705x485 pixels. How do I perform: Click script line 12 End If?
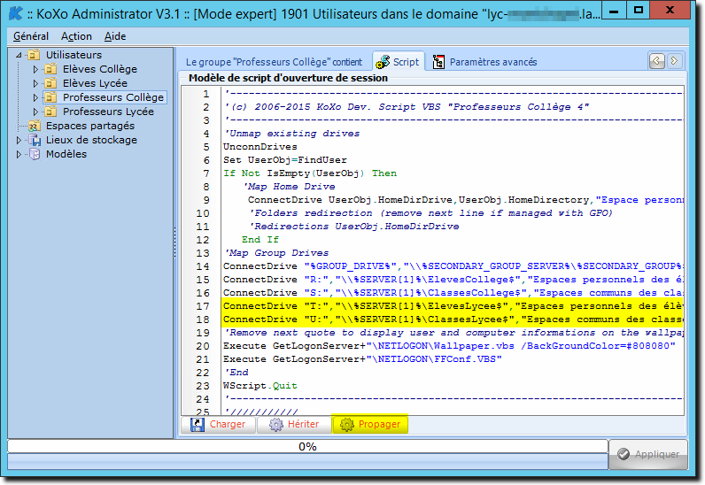coord(260,240)
